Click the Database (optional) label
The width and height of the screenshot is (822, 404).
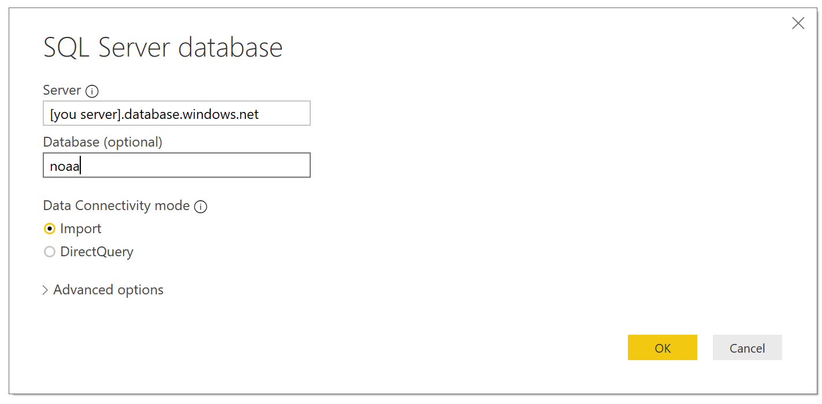tap(102, 142)
